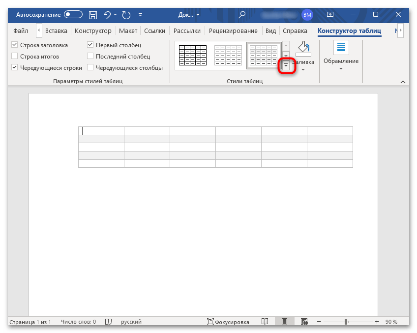The image size is (417, 333).
Task: Open the Заливка shading paint bucket
Action: 303,49
